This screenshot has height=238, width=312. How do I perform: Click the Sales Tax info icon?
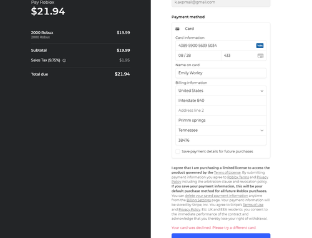[64, 61]
